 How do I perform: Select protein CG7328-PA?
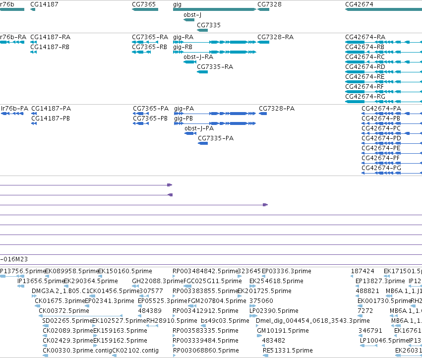(x=277, y=109)
